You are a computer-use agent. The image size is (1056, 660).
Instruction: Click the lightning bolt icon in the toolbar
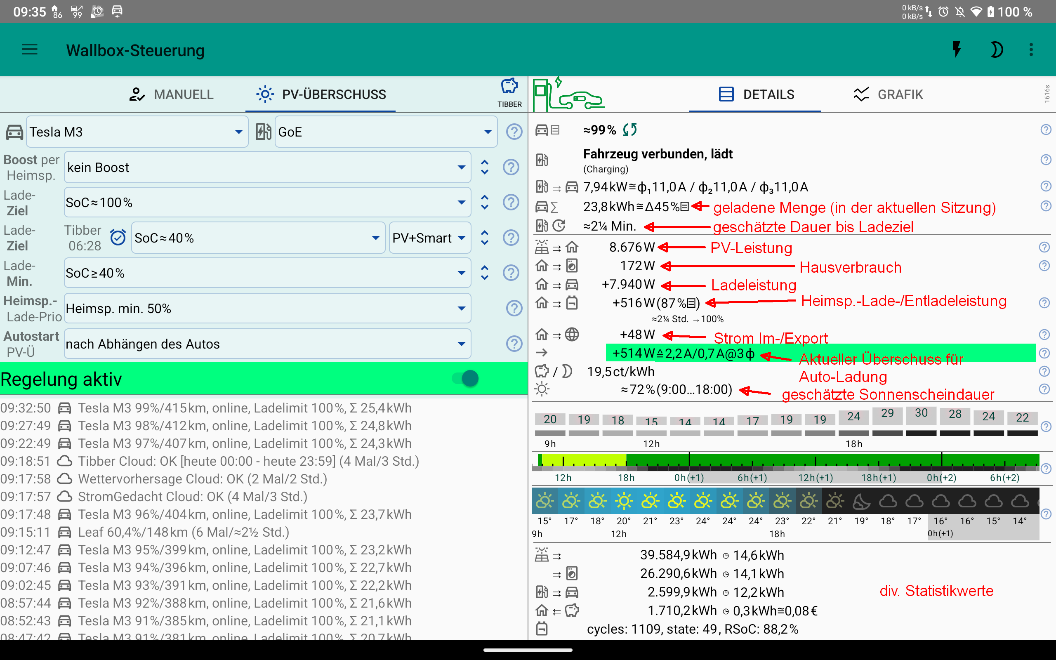pos(957,49)
